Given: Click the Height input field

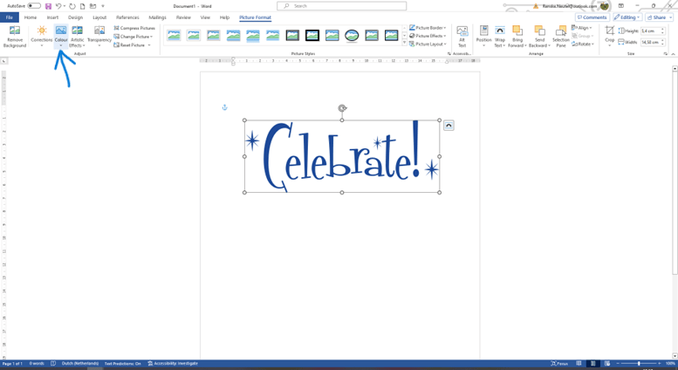Looking at the screenshot, I should 651,31.
